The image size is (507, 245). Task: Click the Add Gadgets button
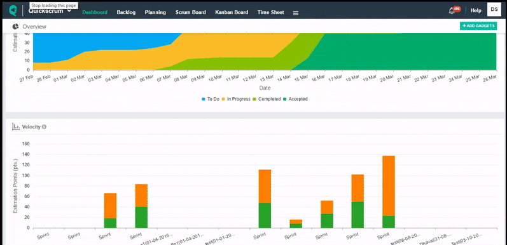[x=478, y=26]
